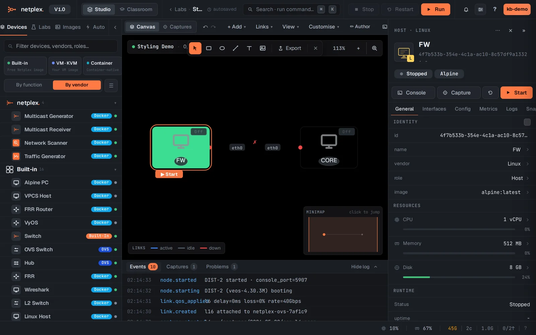Open the notifications bell

(466, 9)
